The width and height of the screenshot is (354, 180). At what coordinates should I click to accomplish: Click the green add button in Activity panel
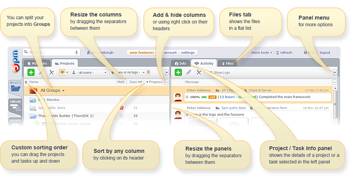pos(178,73)
